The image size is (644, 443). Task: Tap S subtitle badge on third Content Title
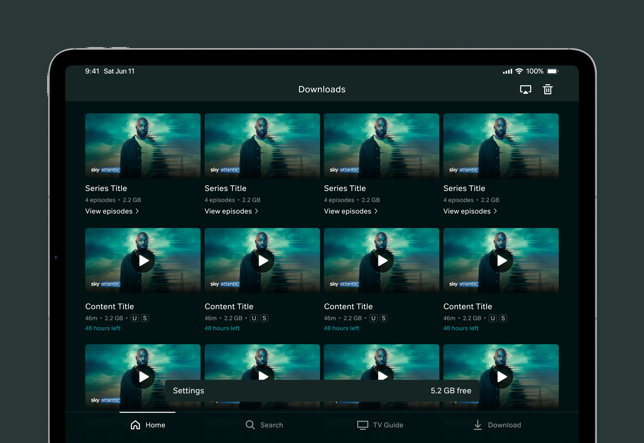click(x=384, y=318)
